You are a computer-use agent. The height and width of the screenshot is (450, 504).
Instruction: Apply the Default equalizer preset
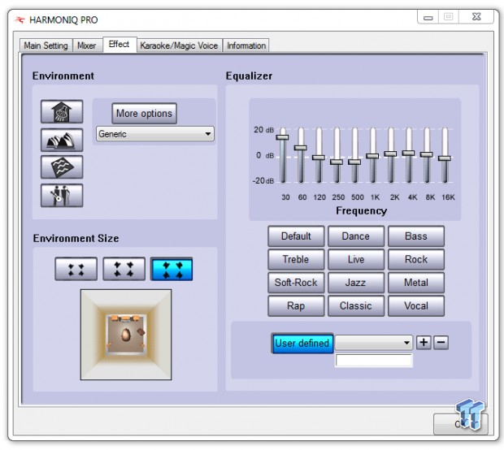coord(296,236)
